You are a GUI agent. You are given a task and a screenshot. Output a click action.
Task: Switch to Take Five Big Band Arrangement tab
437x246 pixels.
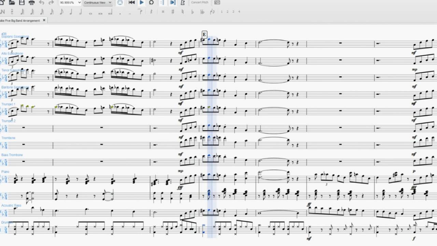pos(20,20)
